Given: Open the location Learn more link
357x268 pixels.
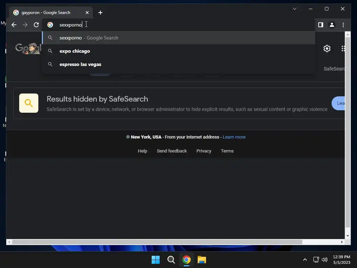Looking at the screenshot, I should [x=234, y=137].
